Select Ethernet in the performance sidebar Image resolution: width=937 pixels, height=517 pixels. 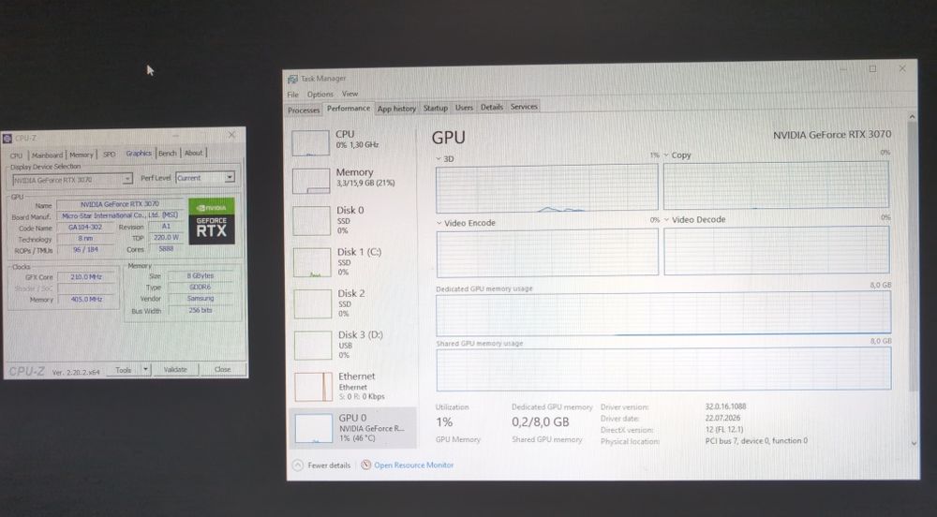pyautogui.click(x=352, y=386)
